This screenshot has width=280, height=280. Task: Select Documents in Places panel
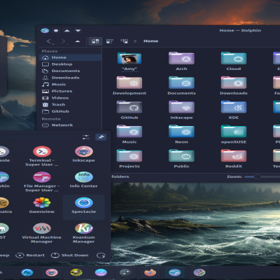71,71
